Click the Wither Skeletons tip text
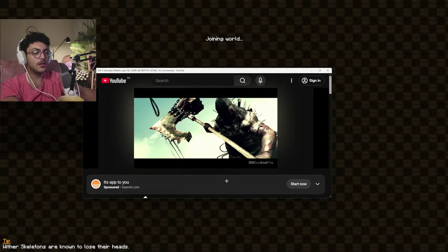The width and height of the screenshot is (448, 252). pos(66,247)
